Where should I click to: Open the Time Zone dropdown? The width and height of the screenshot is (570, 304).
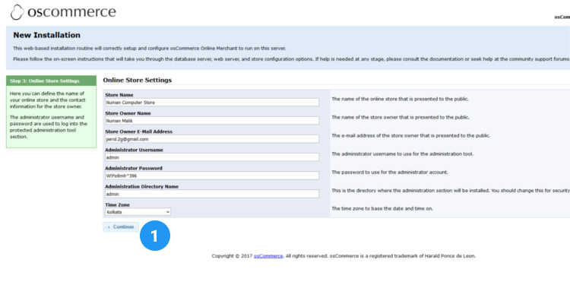pos(138,212)
